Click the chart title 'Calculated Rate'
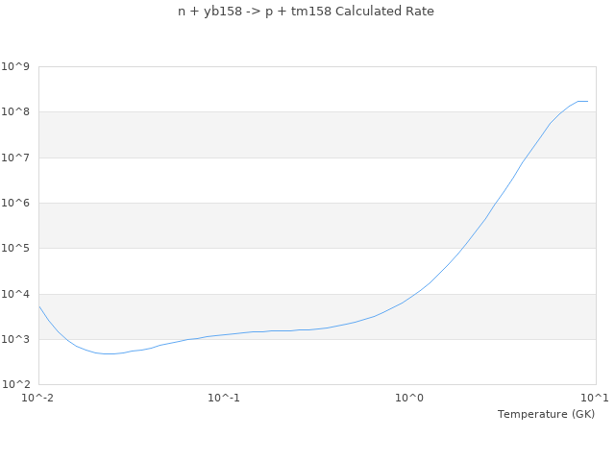 click(x=306, y=12)
